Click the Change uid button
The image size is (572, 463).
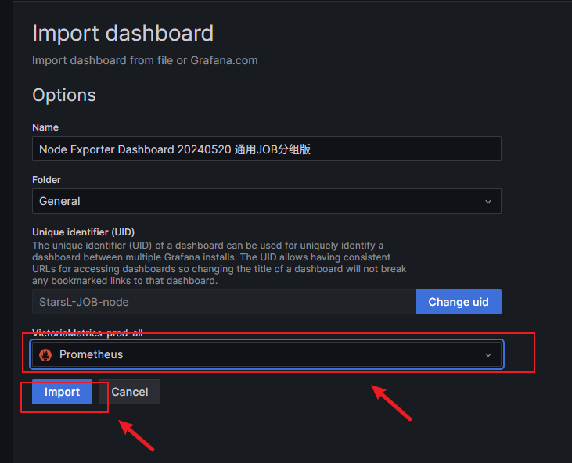point(459,302)
